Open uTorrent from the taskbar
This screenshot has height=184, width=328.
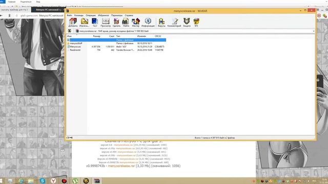[x=75, y=181]
